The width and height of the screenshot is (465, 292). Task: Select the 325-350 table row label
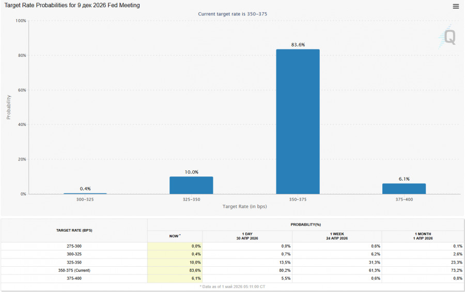(74, 263)
